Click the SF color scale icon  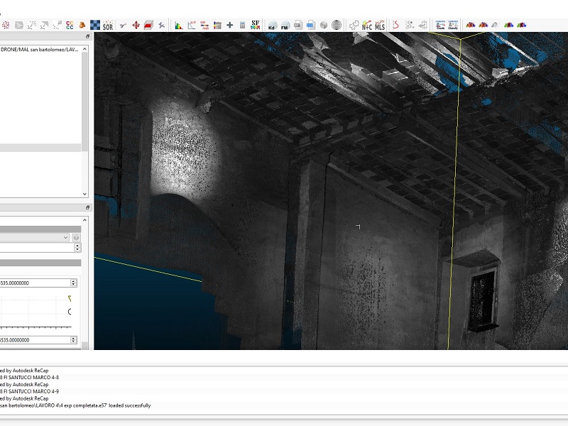[256, 25]
